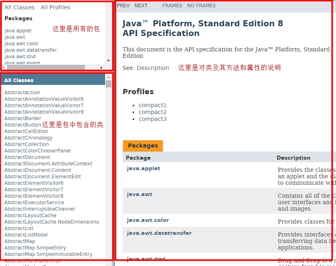Select the orange Packages tab
Screen dimensions: 336x266
tap(143, 146)
